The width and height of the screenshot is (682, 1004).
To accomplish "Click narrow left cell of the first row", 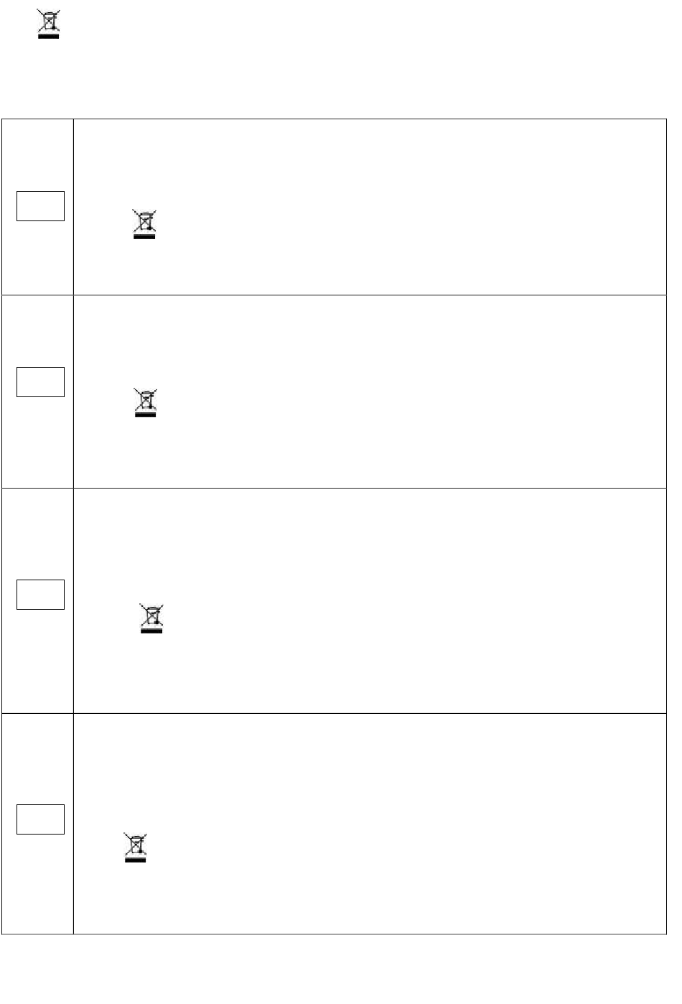I will 37,207.
